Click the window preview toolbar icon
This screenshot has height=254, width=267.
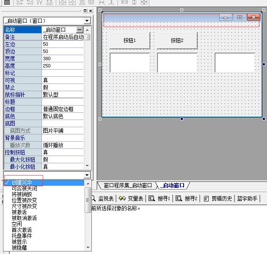[7, 2]
